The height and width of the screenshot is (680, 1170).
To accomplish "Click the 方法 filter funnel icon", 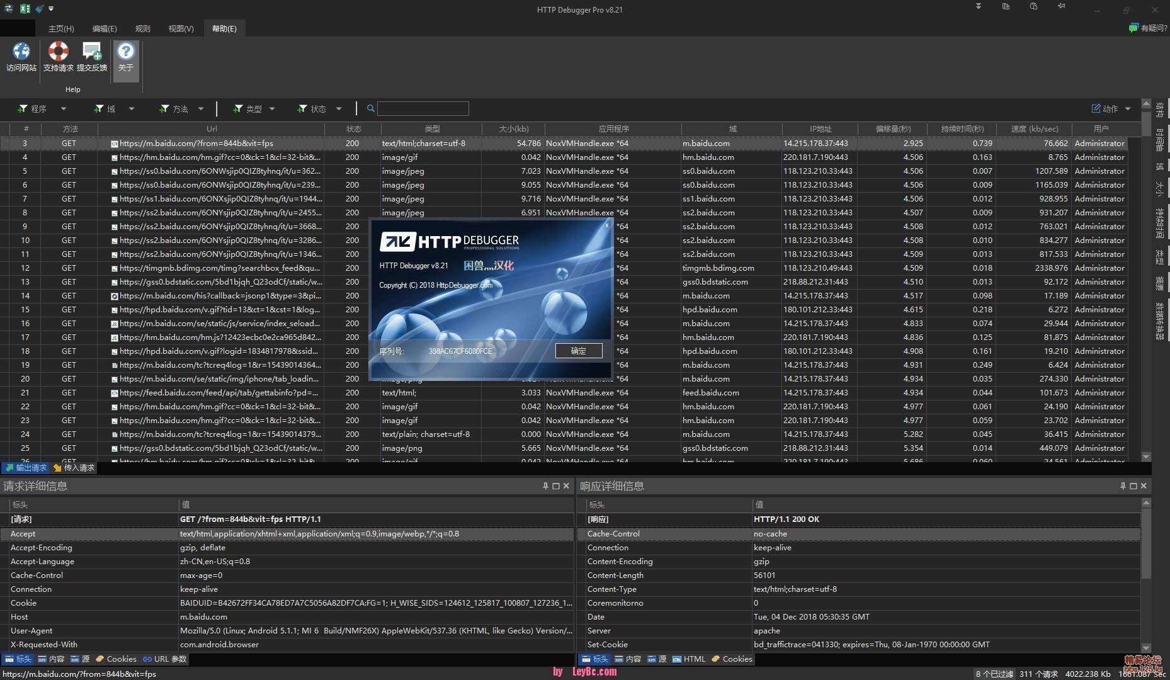I will pos(164,109).
